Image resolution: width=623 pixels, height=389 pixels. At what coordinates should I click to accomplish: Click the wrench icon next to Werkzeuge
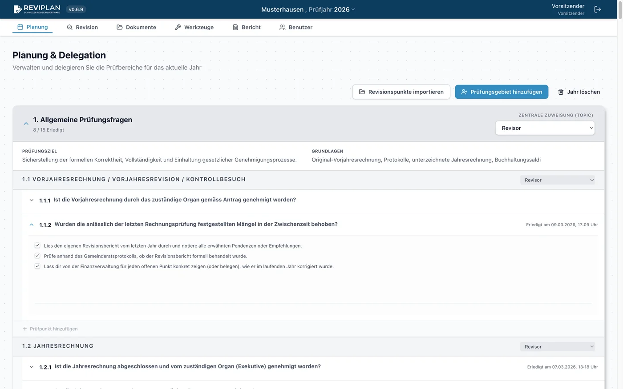pos(178,28)
